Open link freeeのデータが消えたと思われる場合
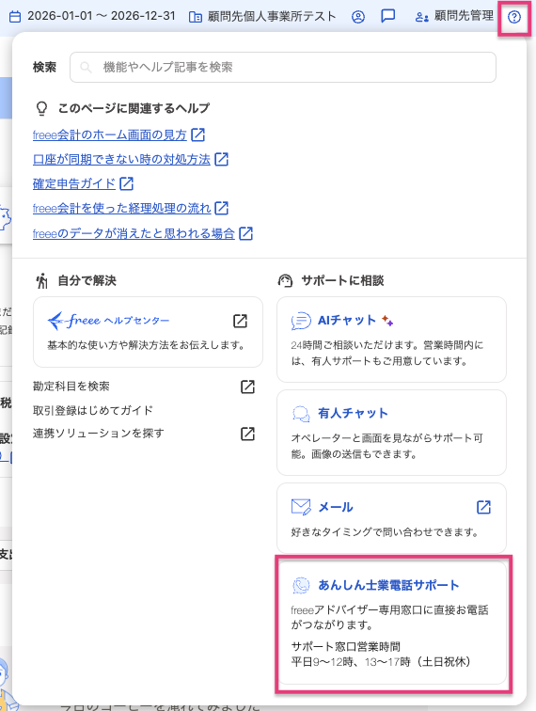Image resolution: width=536 pixels, height=711 pixels. [x=134, y=233]
